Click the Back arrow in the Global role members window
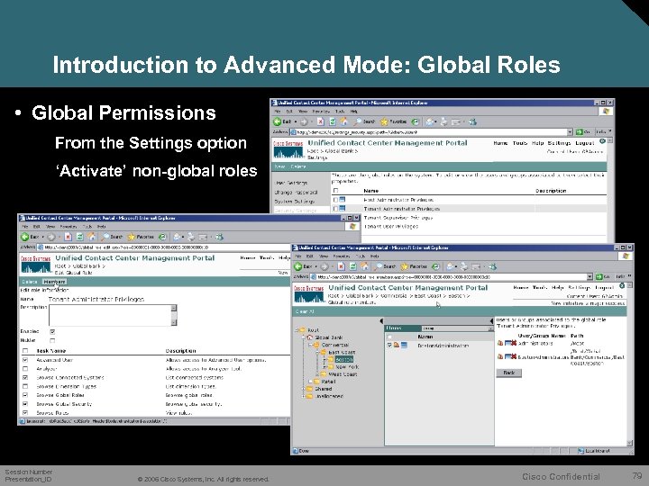Image resolution: width=649 pixels, height=486 pixels. (x=298, y=266)
